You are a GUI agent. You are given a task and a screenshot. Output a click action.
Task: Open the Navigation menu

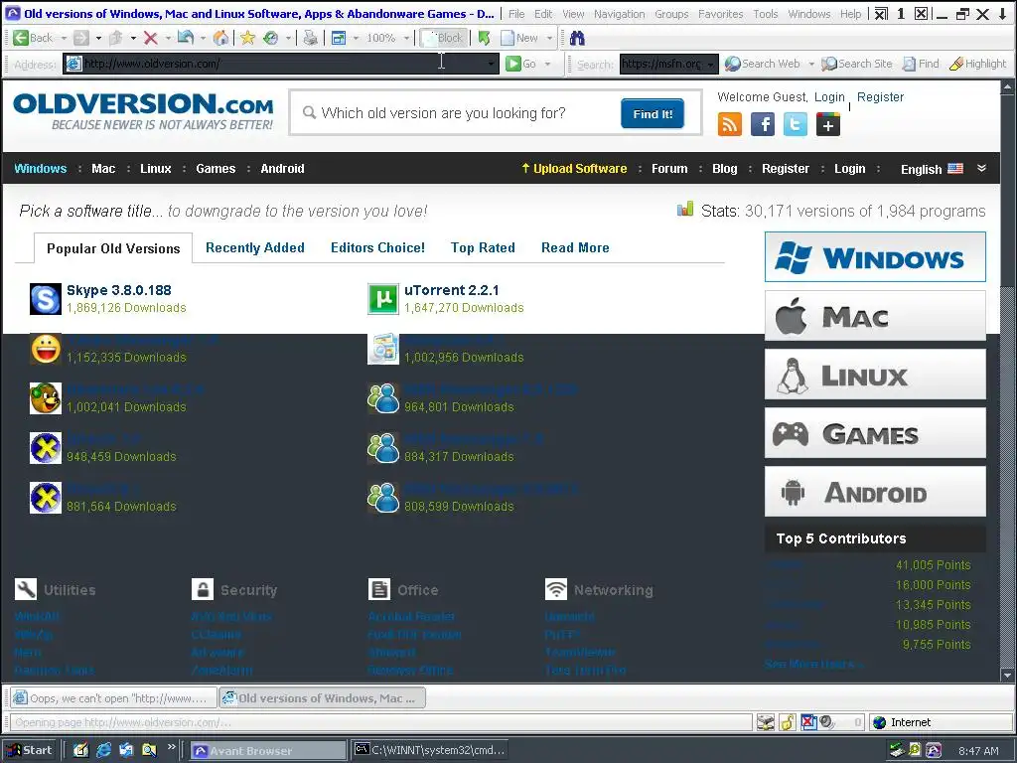pos(619,14)
